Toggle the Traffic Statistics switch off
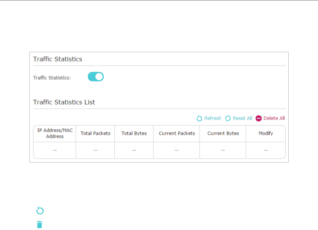 (95, 77)
